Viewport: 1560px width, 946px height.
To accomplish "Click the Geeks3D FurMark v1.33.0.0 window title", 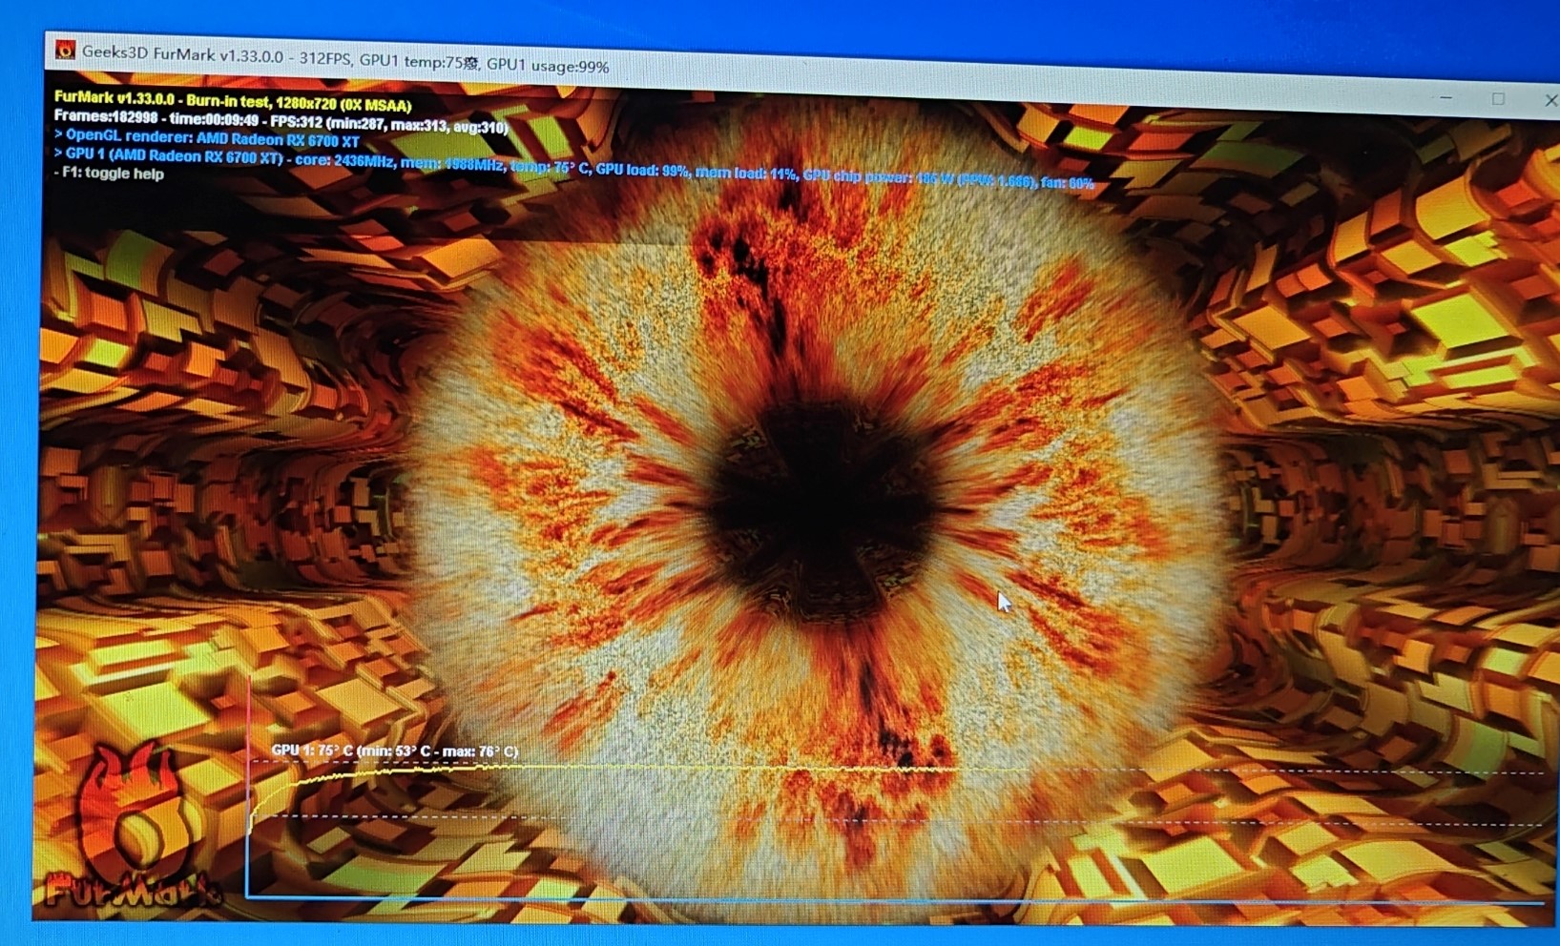I will click(x=345, y=60).
